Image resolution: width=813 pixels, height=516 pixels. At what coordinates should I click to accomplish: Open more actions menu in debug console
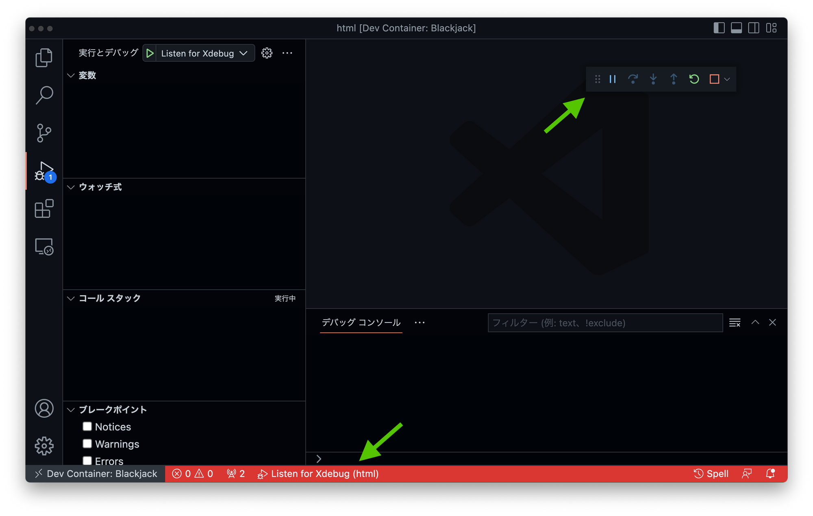point(420,322)
